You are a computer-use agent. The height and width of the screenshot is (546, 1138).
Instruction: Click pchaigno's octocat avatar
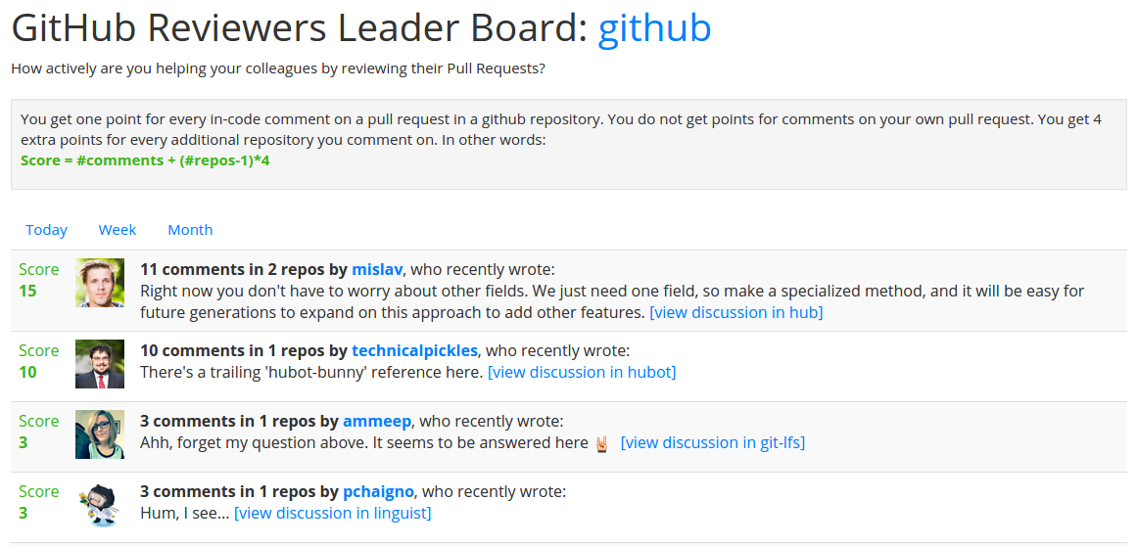(100, 505)
